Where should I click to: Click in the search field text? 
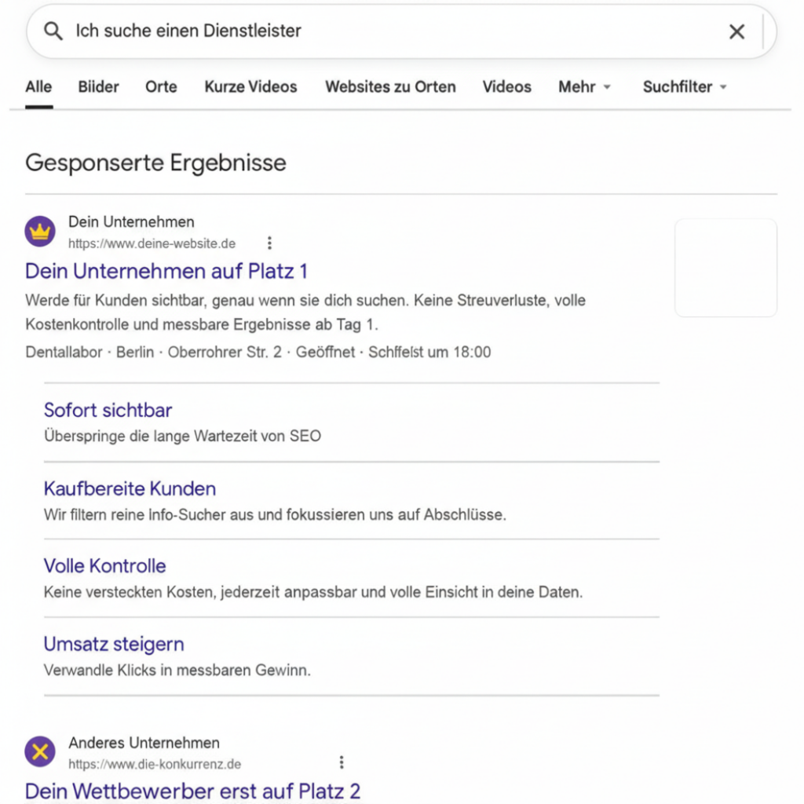coord(188,31)
